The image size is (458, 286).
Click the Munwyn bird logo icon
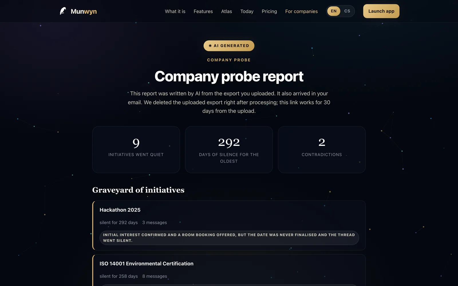[x=63, y=11]
